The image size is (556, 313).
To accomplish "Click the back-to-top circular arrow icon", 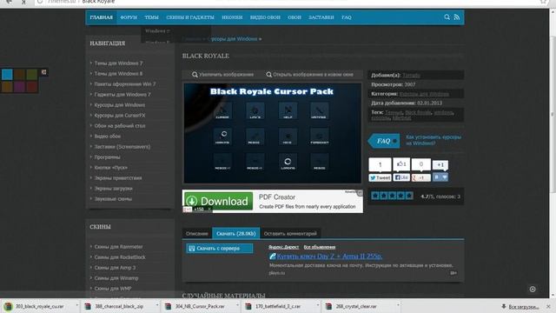I will tap(533, 290).
